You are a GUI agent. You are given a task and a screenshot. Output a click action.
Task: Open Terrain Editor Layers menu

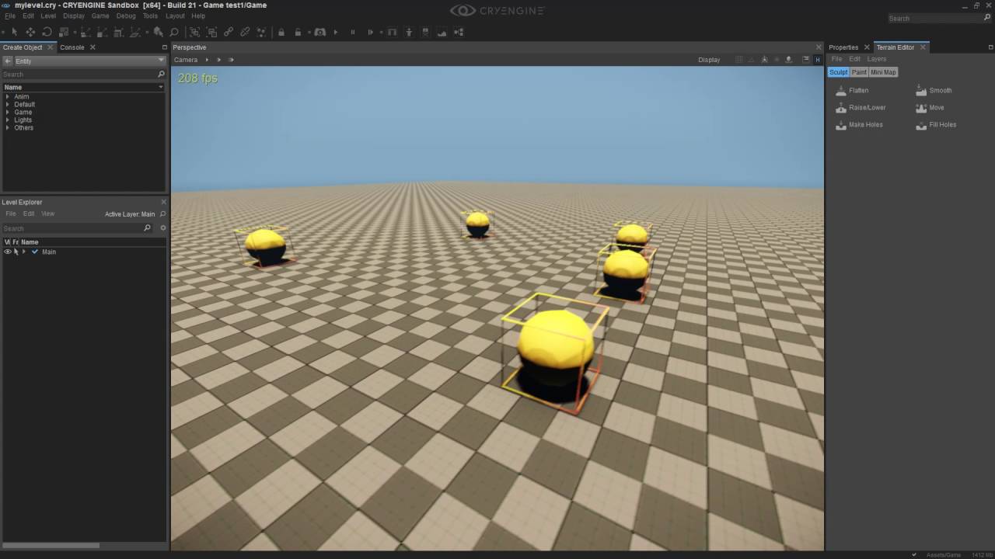[x=876, y=59]
